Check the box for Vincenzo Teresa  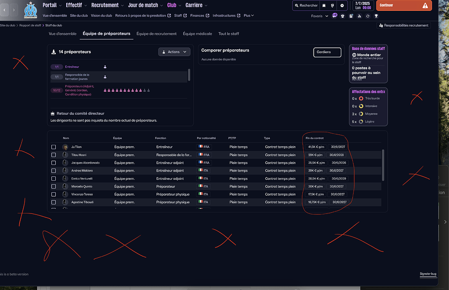pyautogui.click(x=54, y=195)
